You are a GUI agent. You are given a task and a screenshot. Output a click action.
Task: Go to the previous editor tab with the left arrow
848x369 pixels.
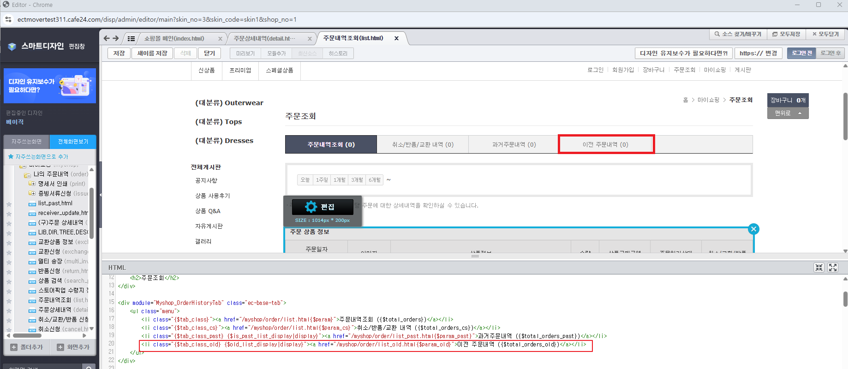[x=107, y=38]
